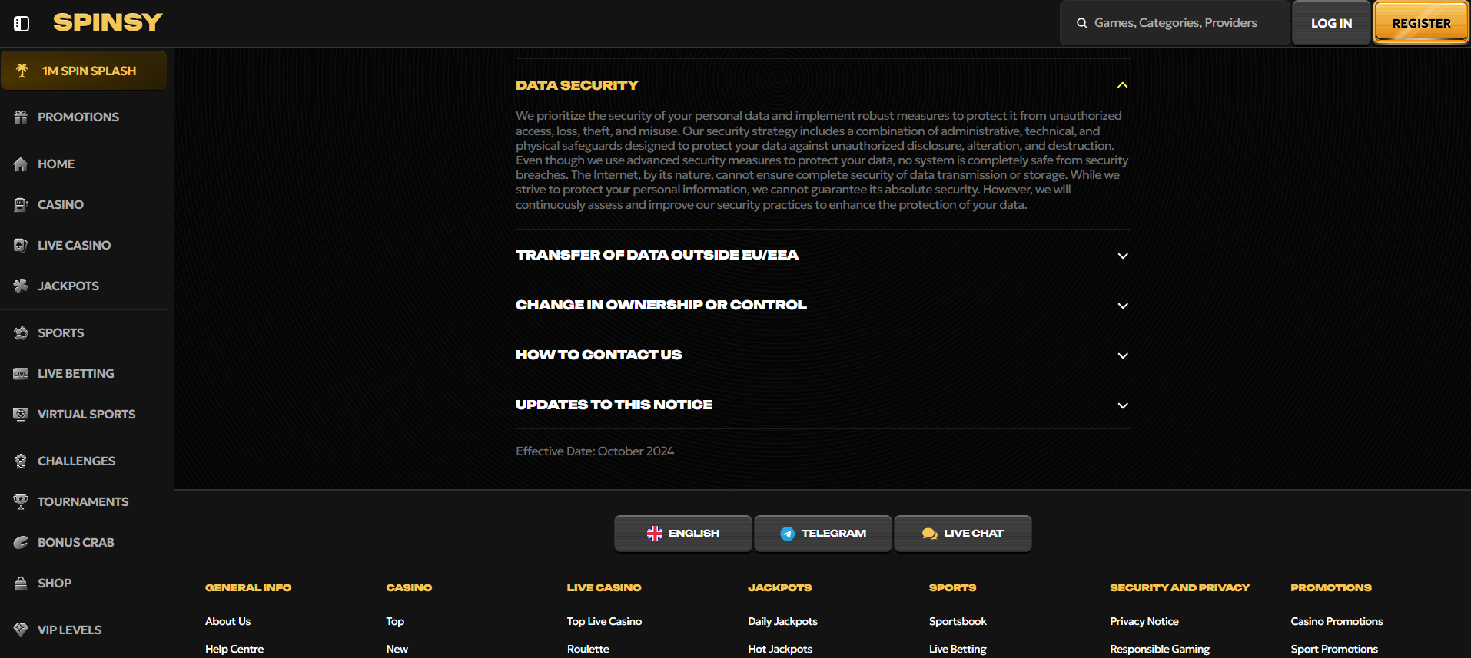Open Hot Jackpots footer link
The height and width of the screenshot is (658, 1471).
(x=780, y=650)
